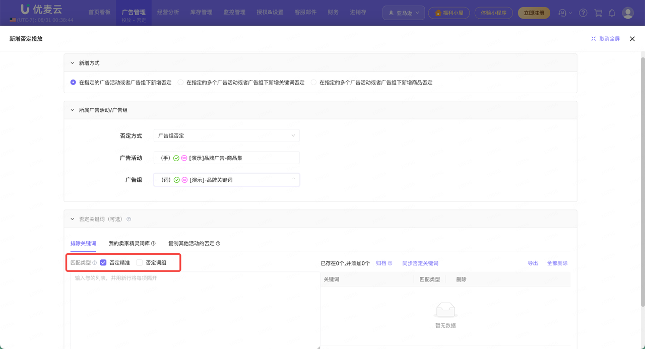Click the help icon beside 匹配类型
The height and width of the screenshot is (349, 645).
pyautogui.click(x=95, y=263)
